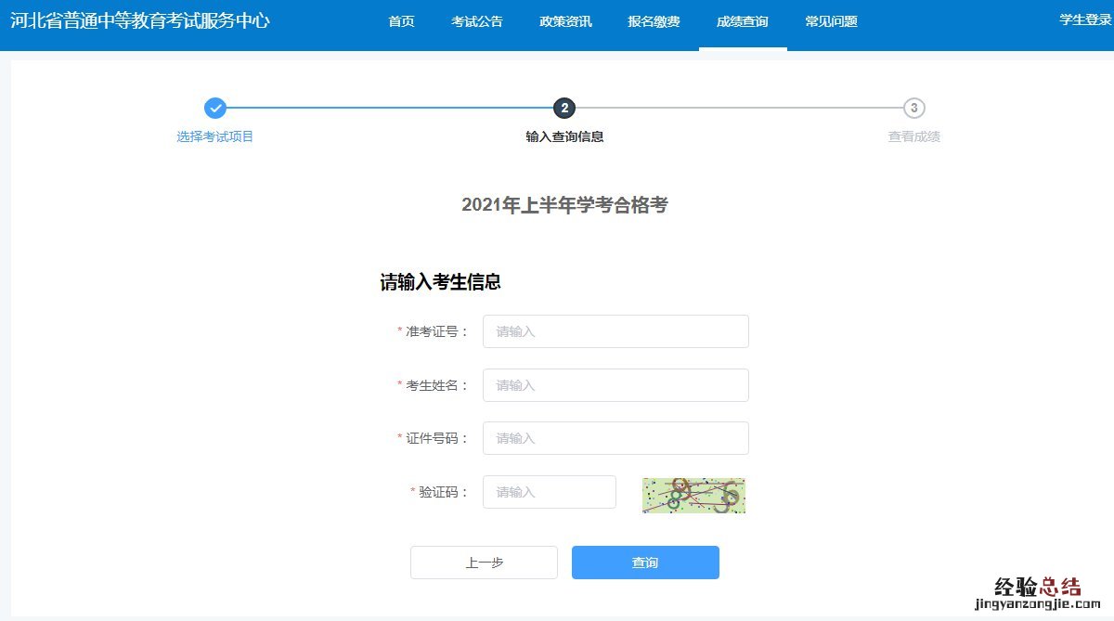
Task: Click the 验证码 captcha input box
Action: 549,492
